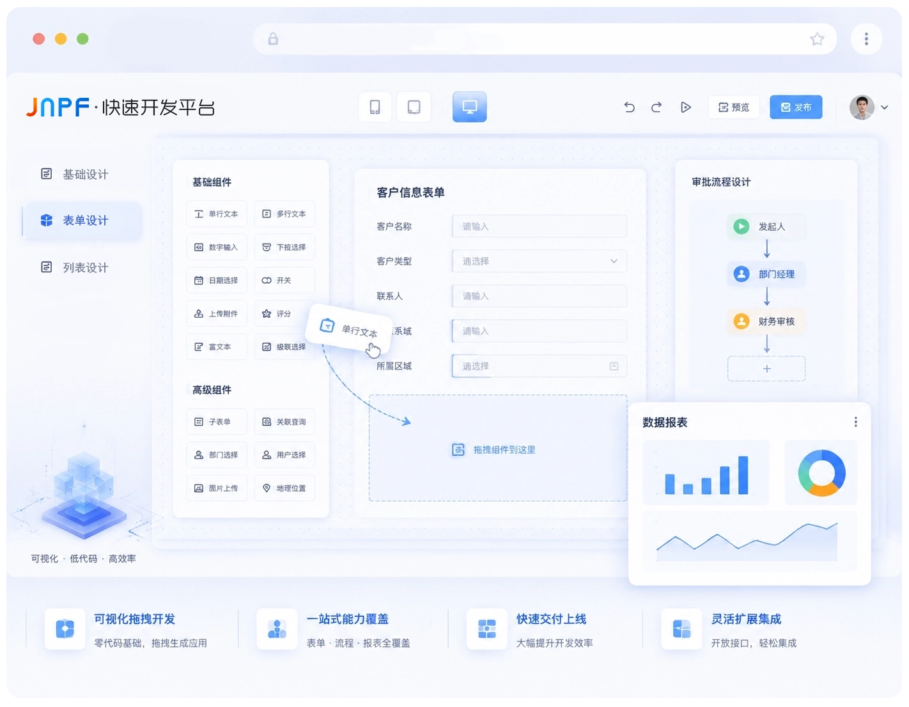Pick the 图片上传 advanced component
909x707 pixels.
[x=217, y=488]
